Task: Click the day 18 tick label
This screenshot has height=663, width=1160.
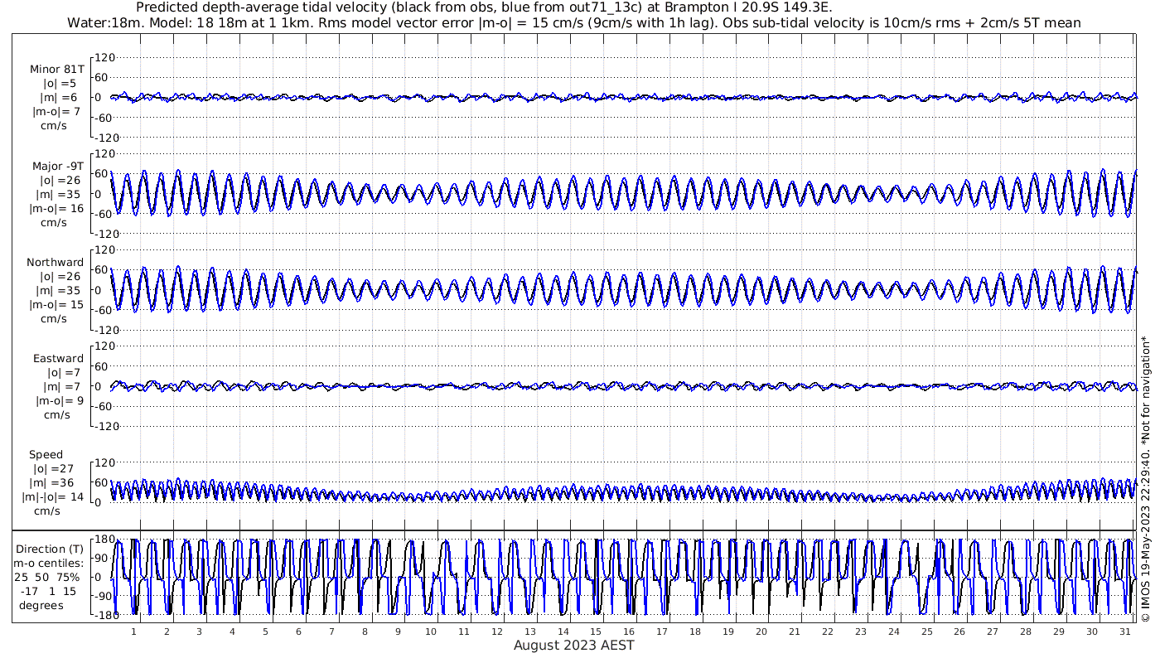Action: [695, 632]
